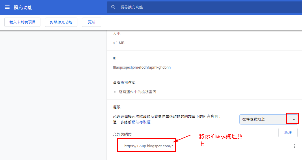Click the 擴充功能 page title
Viewport: 302px width, 160px height.
pos(23,7)
